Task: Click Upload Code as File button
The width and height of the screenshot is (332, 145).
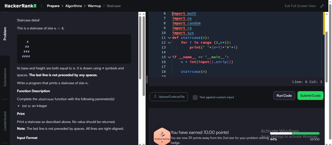Action: tap(169, 97)
